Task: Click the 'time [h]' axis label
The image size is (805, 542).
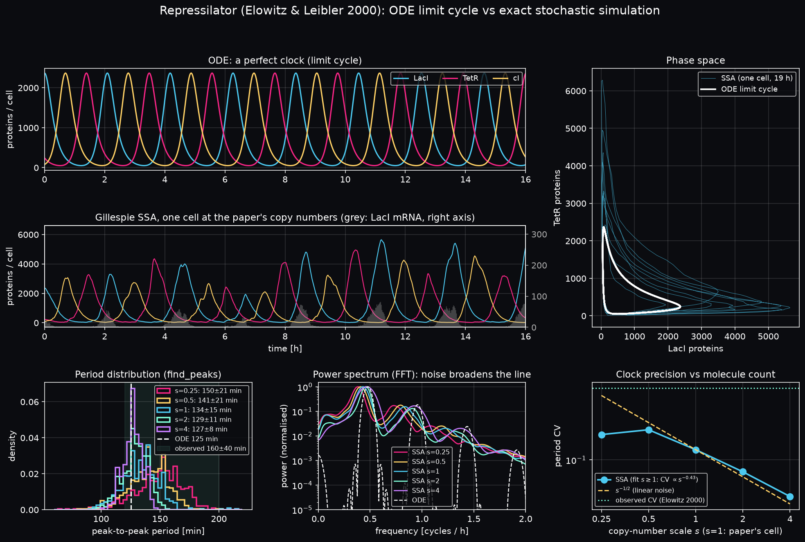Action: pyautogui.click(x=285, y=348)
